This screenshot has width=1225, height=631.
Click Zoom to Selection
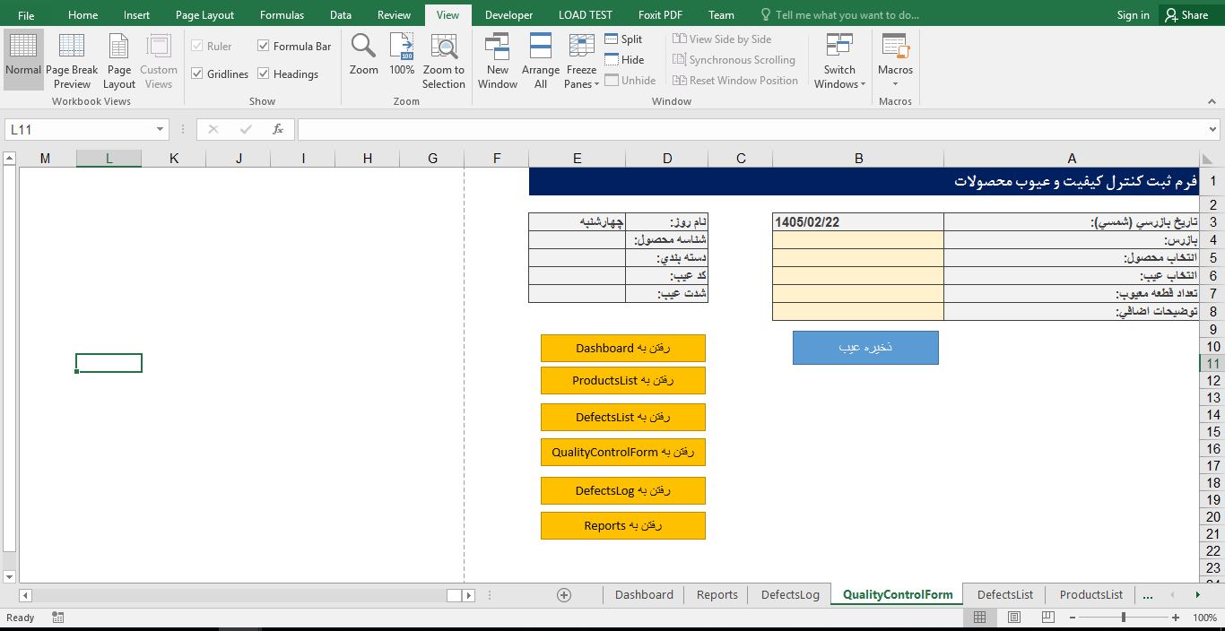pyautogui.click(x=444, y=60)
